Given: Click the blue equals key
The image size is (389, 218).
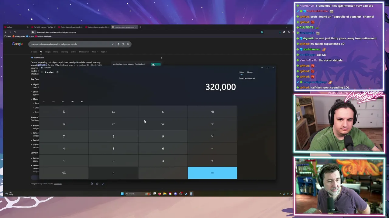Looking at the screenshot, I should pyautogui.click(x=212, y=173).
